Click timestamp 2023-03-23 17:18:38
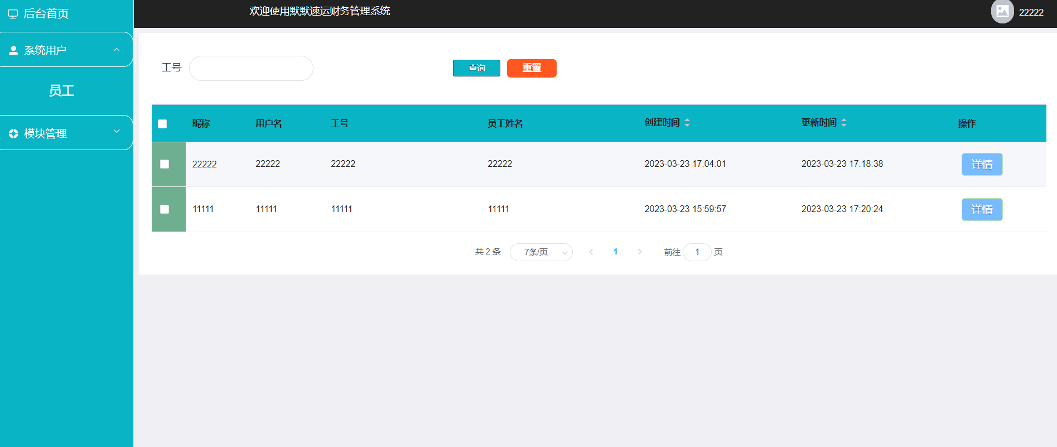 (x=842, y=164)
